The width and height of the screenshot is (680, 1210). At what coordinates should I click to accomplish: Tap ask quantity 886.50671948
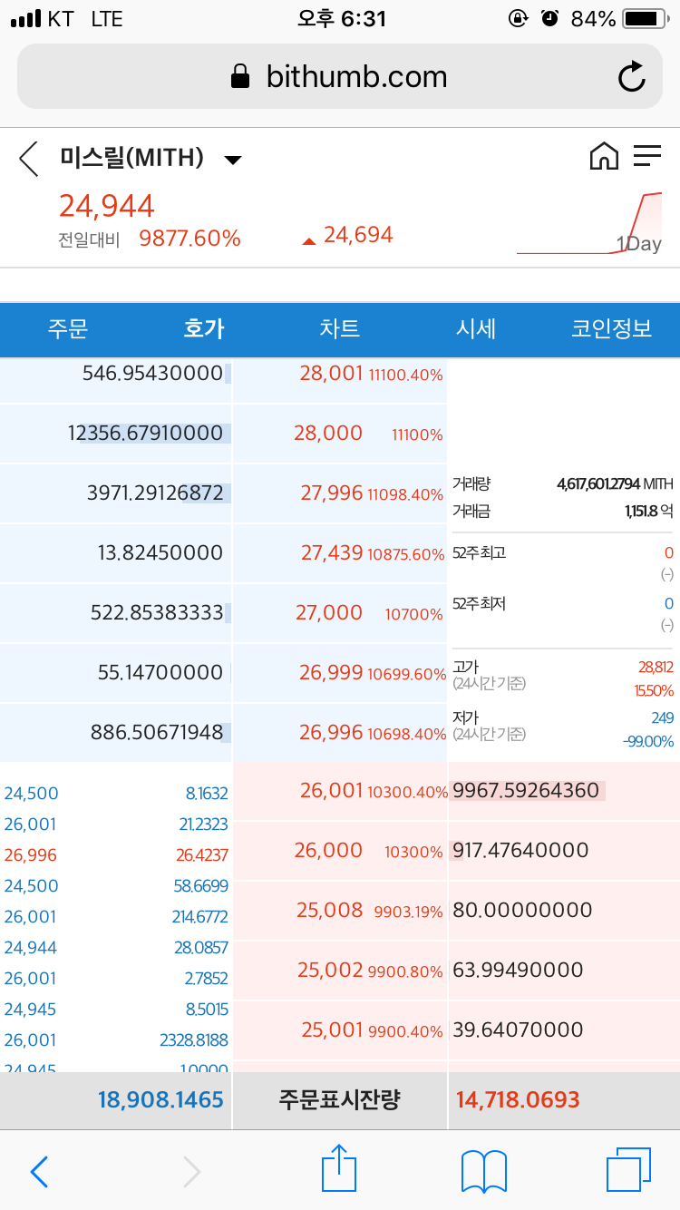(x=157, y=733)
